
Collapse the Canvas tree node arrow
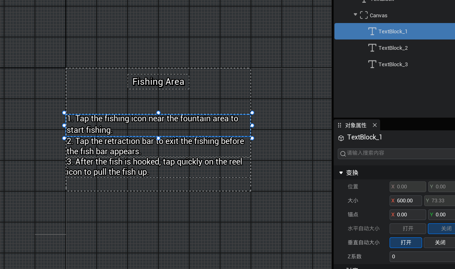355,14
